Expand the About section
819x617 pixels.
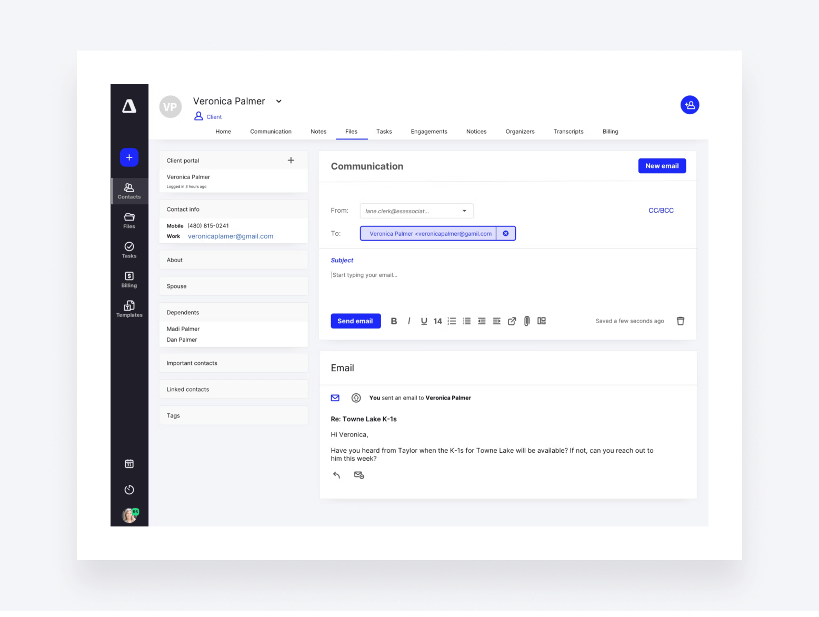[233, 260]
